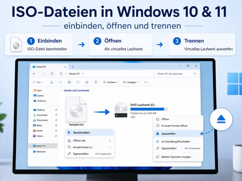
Task: Select the DVD-Laufwerk (E:) drive icon
Action: pyautogui.click(x=121, y=110)
